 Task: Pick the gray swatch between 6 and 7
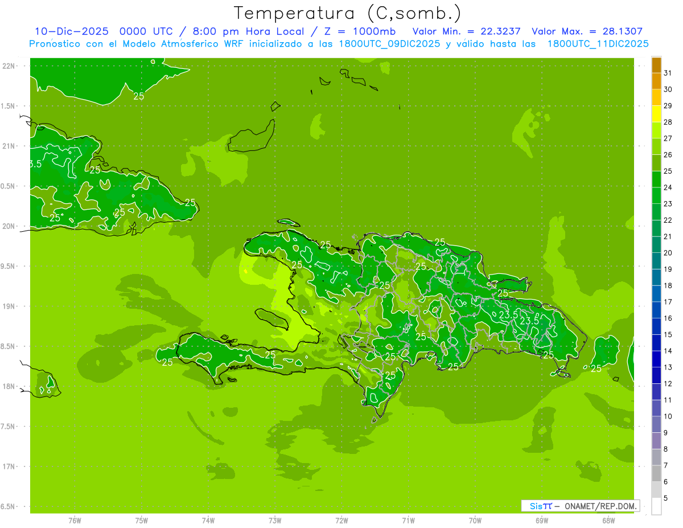[x=656, y=474]
